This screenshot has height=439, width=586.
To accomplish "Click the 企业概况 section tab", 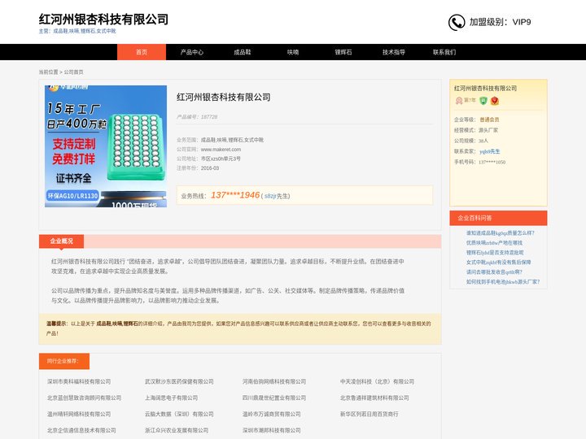I will click(61, 241).
